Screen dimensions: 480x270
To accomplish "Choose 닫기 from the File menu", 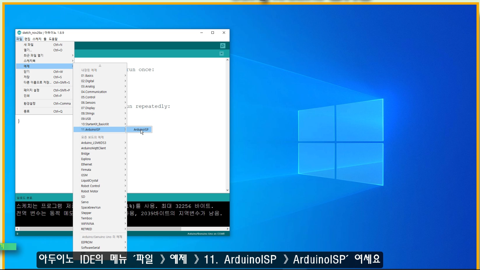I will 45,72.
